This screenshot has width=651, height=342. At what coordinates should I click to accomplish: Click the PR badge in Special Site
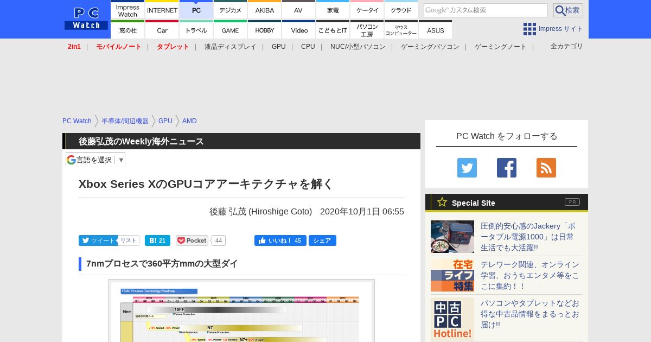572,202
